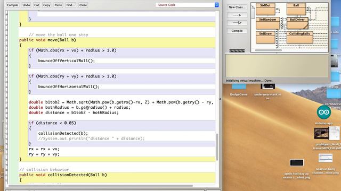This screenshot has height=191, width=341.
Task: Select the StdDraw class box
Action: tap(265, 38)
